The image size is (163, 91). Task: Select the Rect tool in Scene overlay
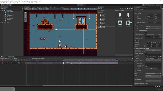pos(25,19)
